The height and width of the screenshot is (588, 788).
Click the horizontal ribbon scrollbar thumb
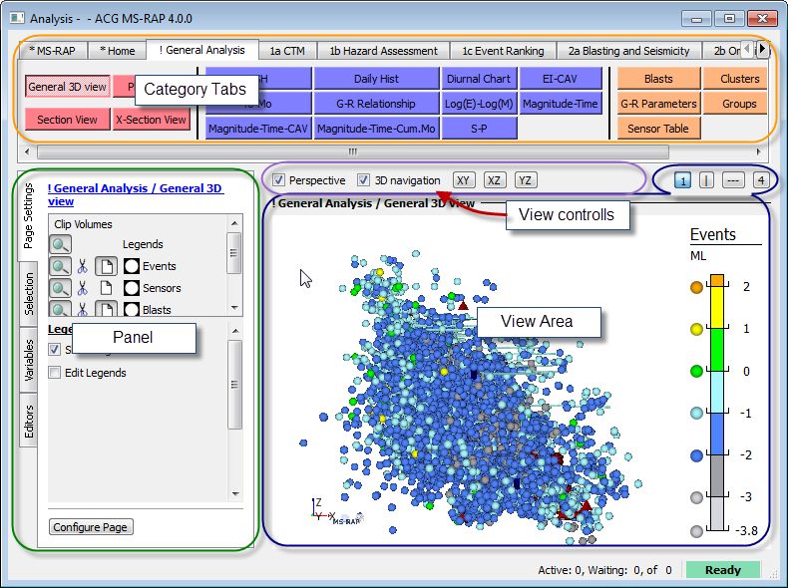pos(353,151)
